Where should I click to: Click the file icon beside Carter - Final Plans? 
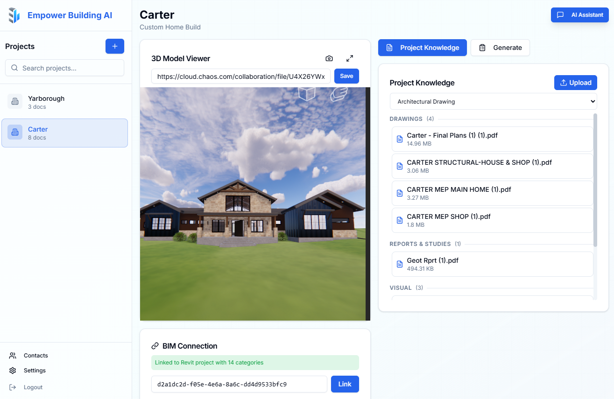399,139
